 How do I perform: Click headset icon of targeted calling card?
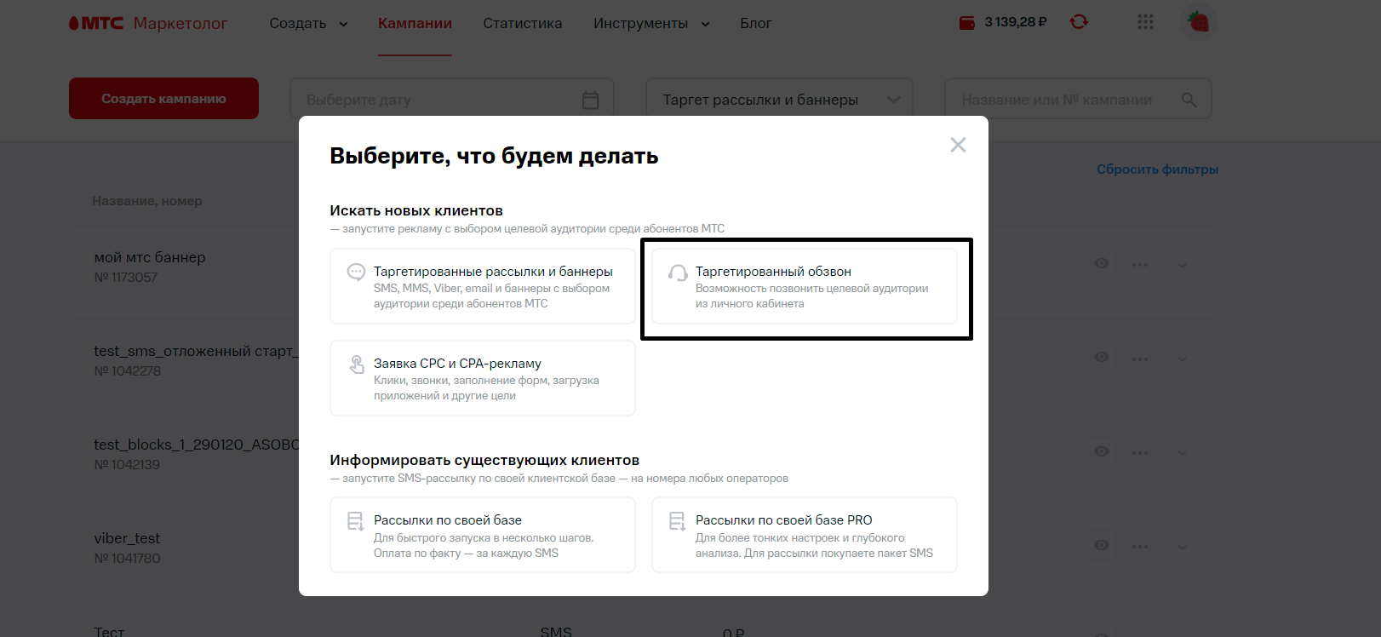(x=678, y=273)
